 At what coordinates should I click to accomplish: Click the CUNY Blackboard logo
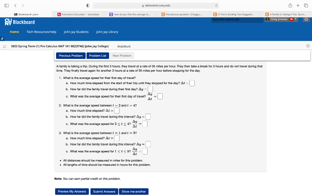point(19,22)
